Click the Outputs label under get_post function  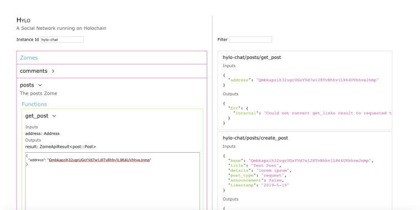(x=33, y=140)
